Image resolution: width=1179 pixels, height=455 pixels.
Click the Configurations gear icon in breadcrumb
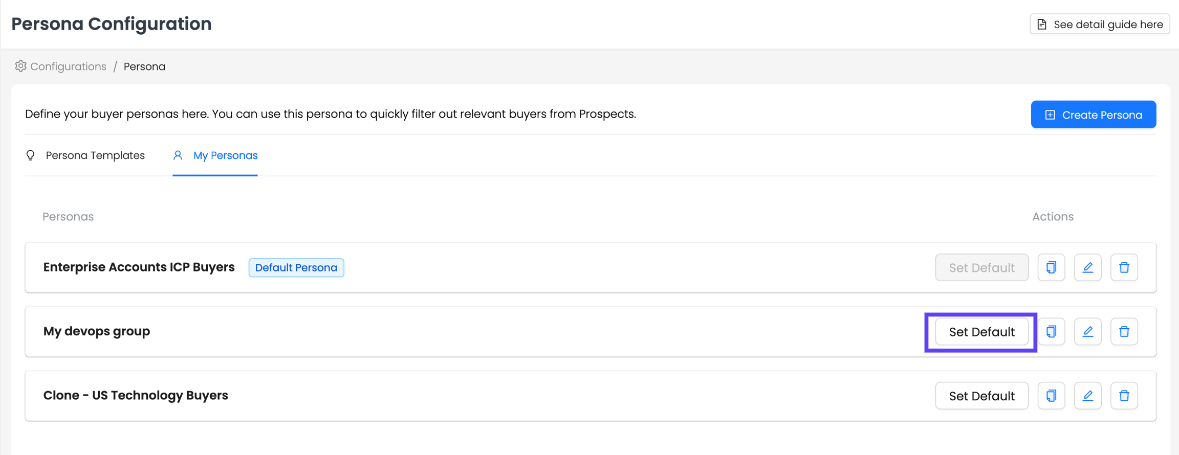click(20, 66)
